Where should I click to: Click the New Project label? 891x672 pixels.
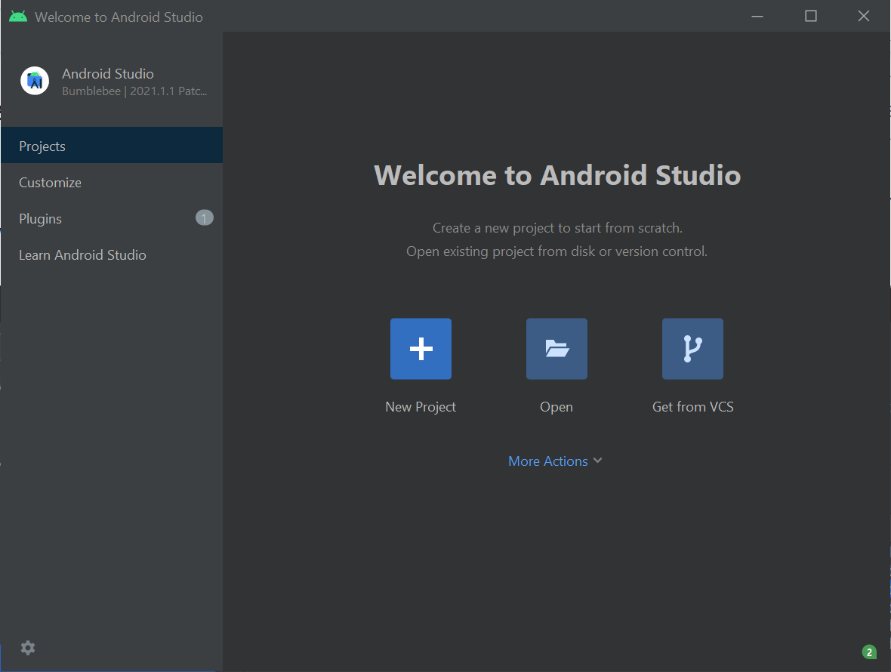point(421,407)
